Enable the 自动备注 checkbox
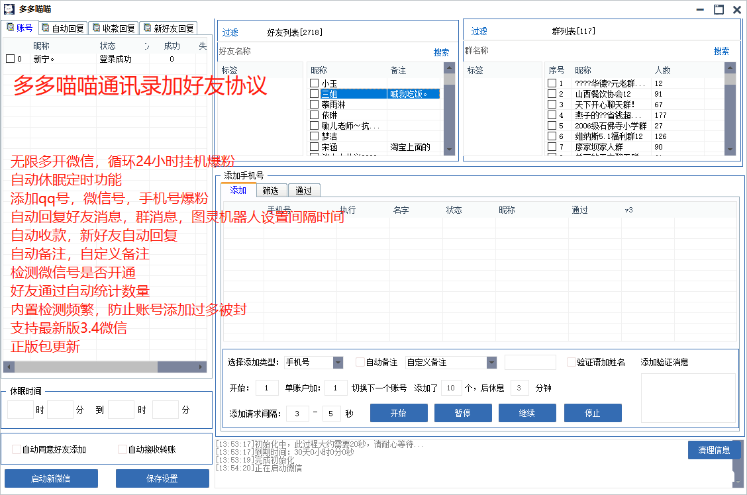The width and height of the screenshot is (747, 495). coord(360,362)
